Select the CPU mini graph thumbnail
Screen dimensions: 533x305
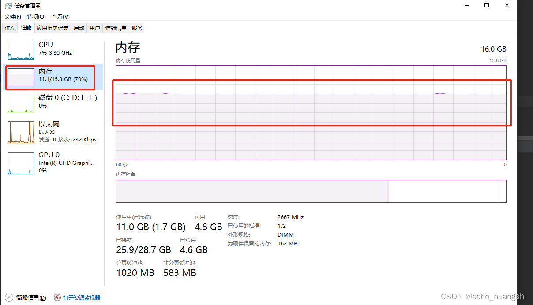[x=20, y=51]
